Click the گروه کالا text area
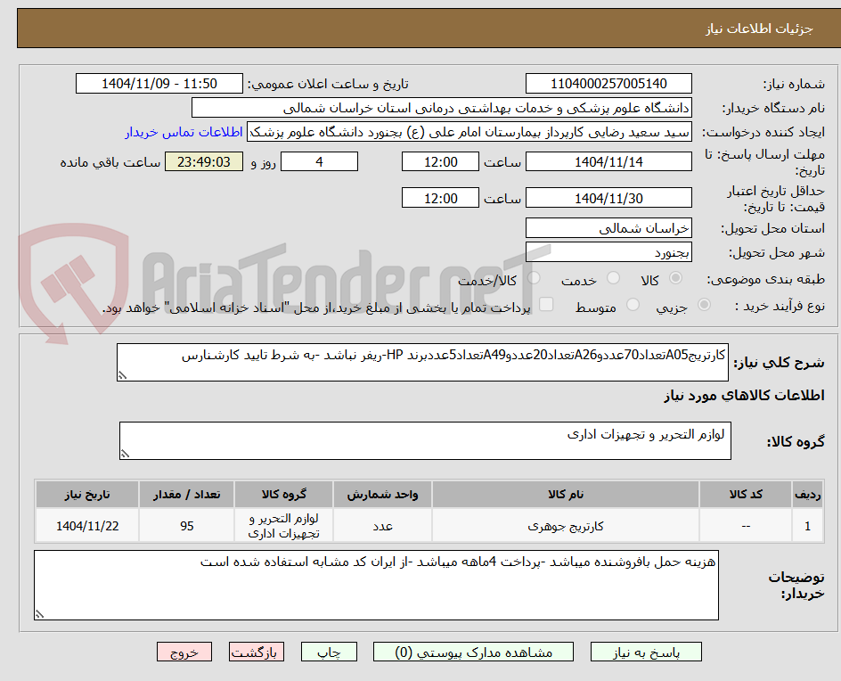This screenshot has width=841, height=681. click(x=425, y=440)
